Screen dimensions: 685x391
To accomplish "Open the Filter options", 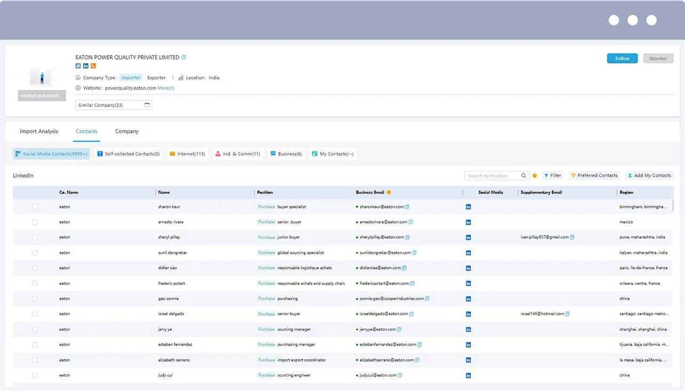I will tap(553, 175).
